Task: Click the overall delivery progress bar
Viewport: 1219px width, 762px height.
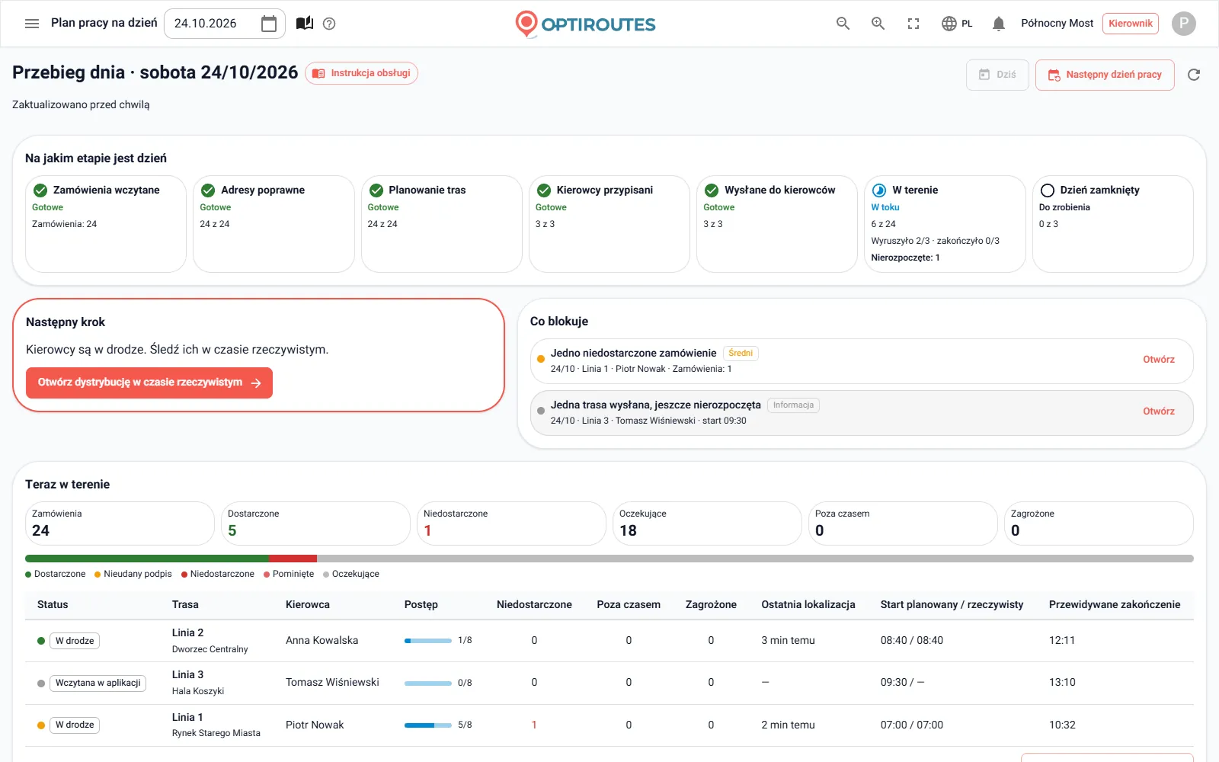Action: pos(609,559)
